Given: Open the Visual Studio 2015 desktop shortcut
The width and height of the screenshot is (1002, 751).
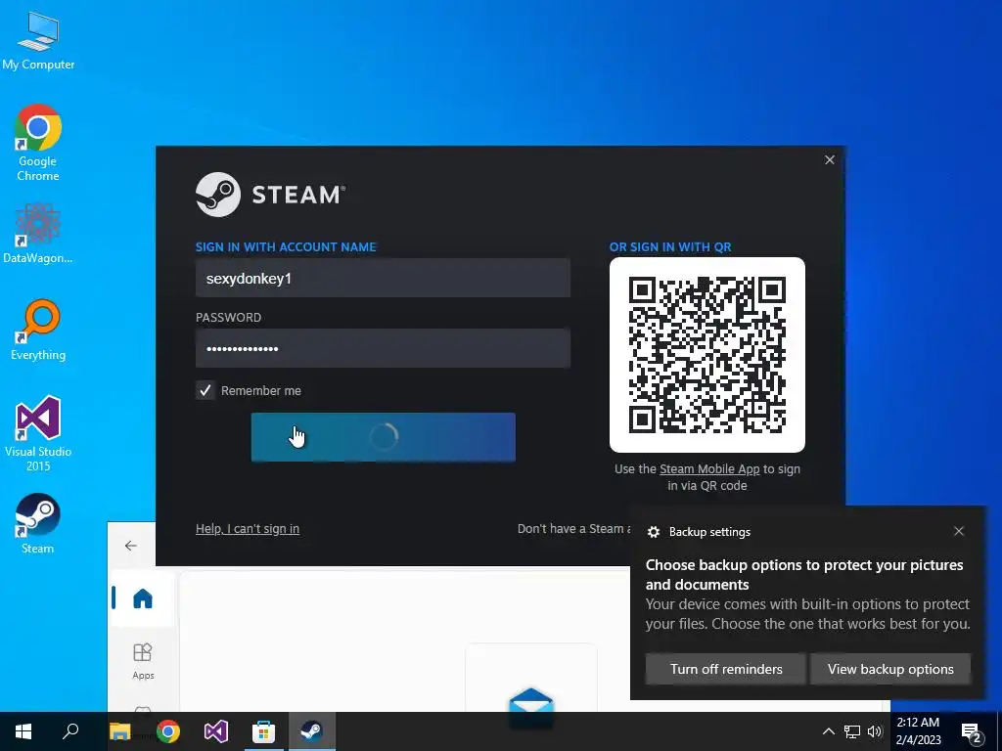Looking at the screenshot, I should point(38,433).
